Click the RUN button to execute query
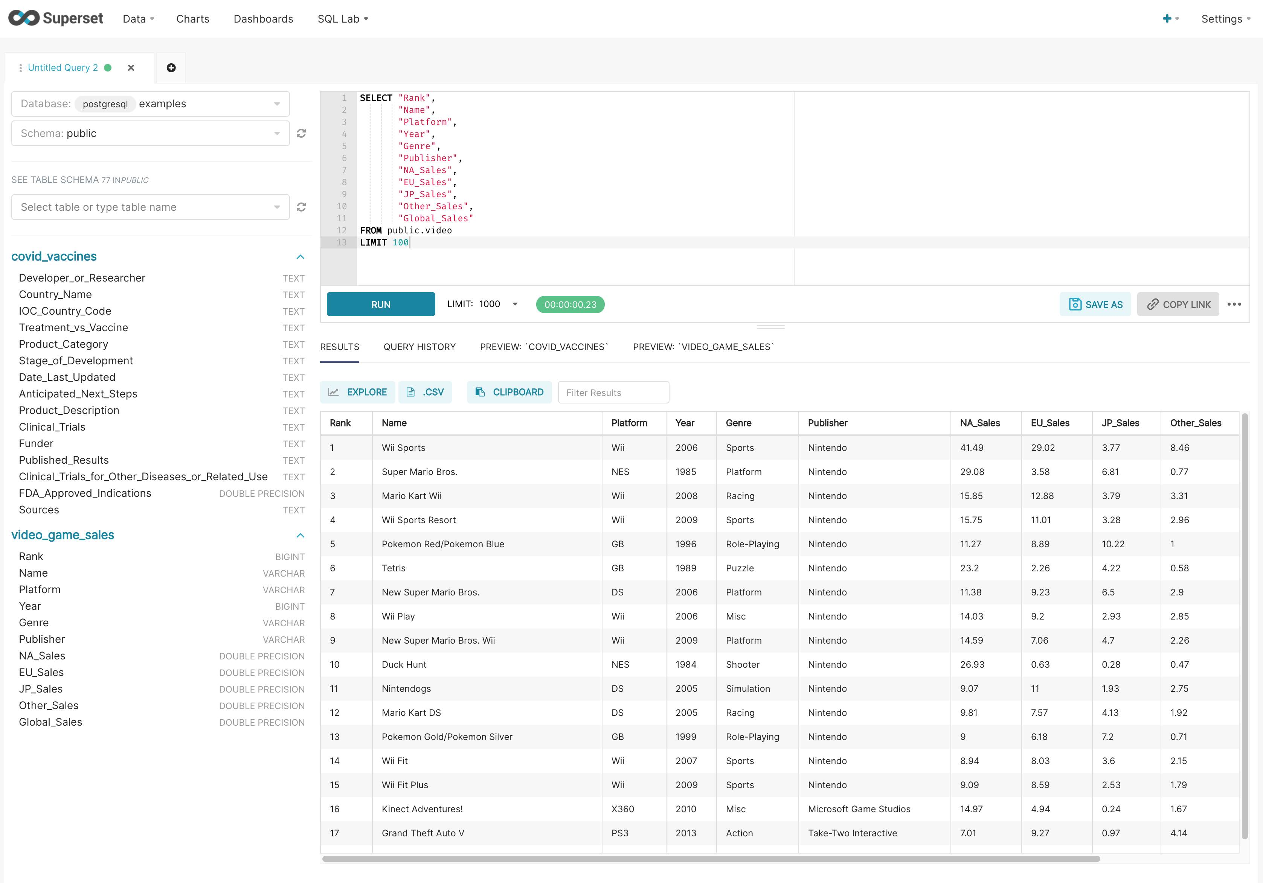The image size is (1263, 883). tap(381, 304)
